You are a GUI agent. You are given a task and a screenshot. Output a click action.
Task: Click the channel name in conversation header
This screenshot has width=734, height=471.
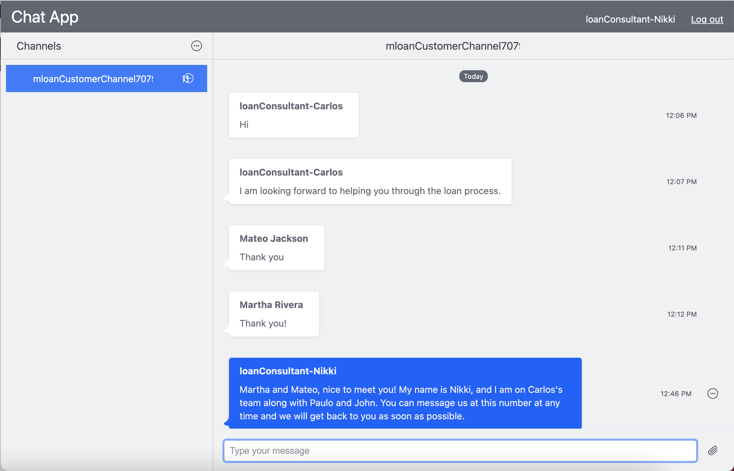click(x=453, y=46)
